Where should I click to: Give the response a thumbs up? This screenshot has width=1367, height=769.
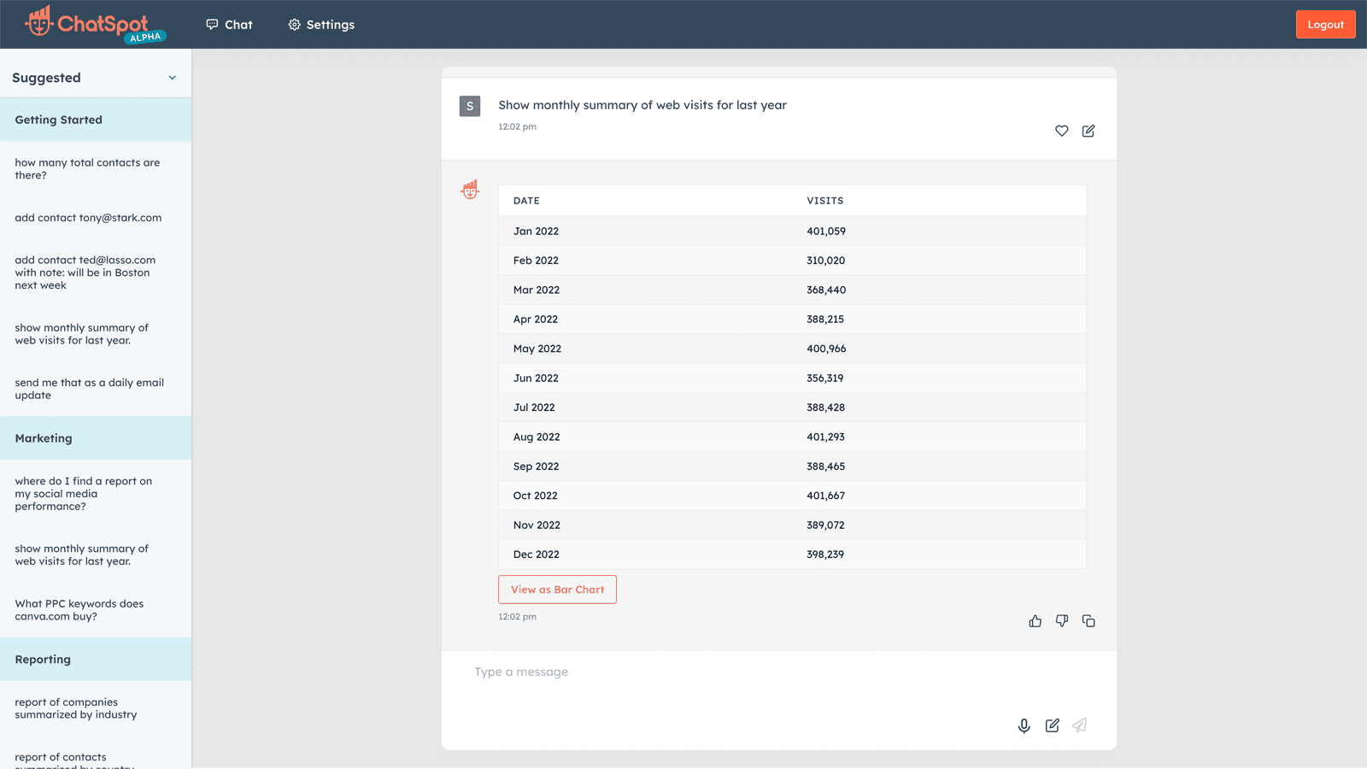coord(1035,621)
